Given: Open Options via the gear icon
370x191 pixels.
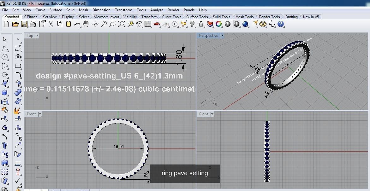Looking at the screenshot, I should 263,24.
